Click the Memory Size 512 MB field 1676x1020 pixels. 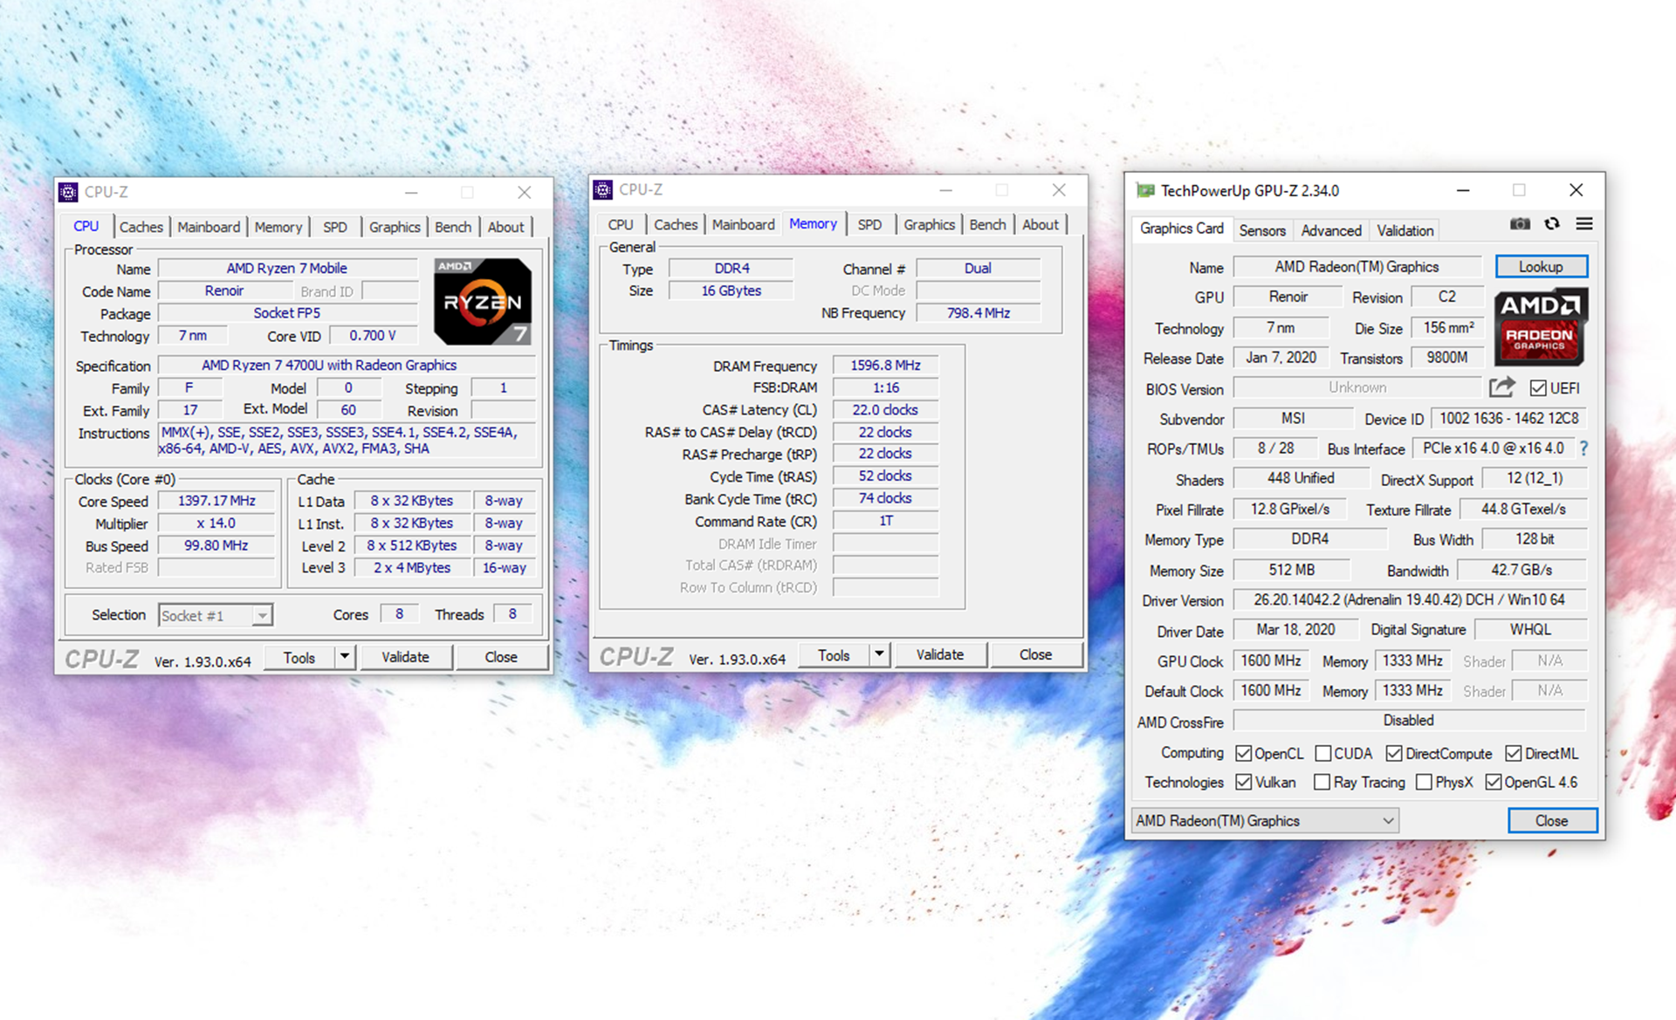coord(1292,570)
